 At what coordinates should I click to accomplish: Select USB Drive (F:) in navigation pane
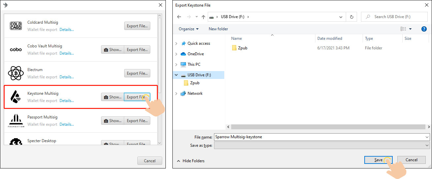[199, 75]
